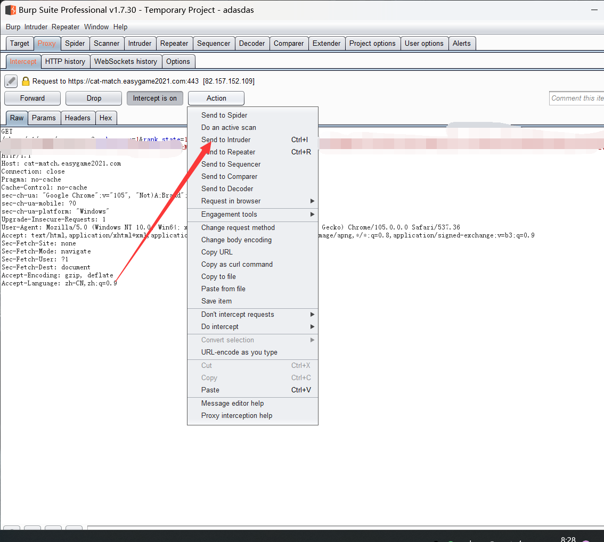The width and height of the screenshot is (604, 542).
Task: Toggle the 'Intercept is on' button
Action: click(154, 98)
